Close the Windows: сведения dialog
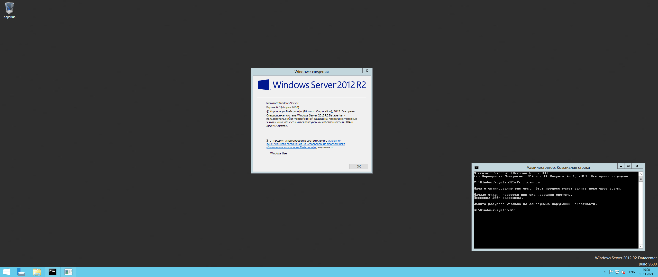Viewport: 658px width, 277px height. click(x=367, y=71)
